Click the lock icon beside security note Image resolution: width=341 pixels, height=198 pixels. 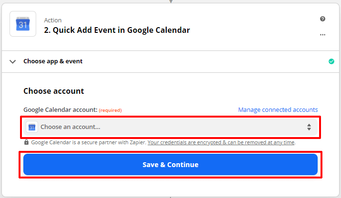tap(26, 142)
